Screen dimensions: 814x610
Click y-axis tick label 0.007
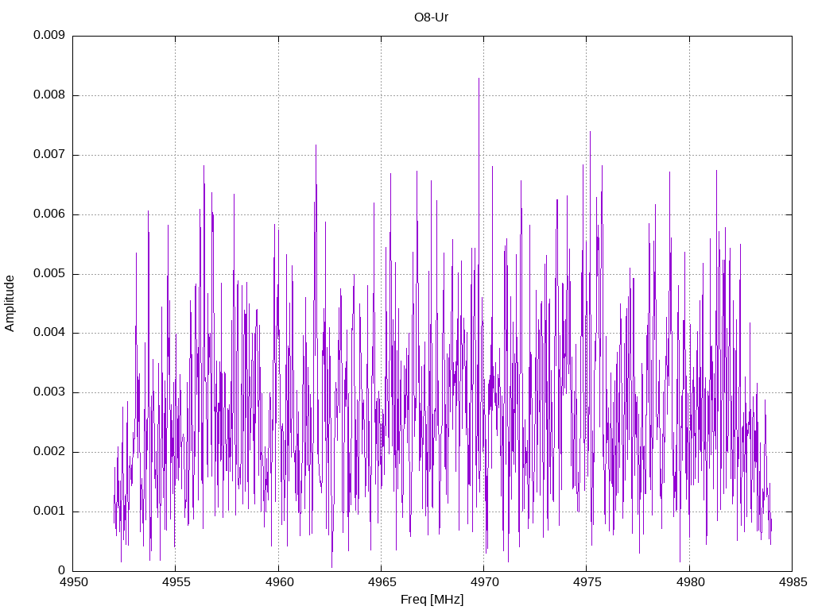point(49,155)
